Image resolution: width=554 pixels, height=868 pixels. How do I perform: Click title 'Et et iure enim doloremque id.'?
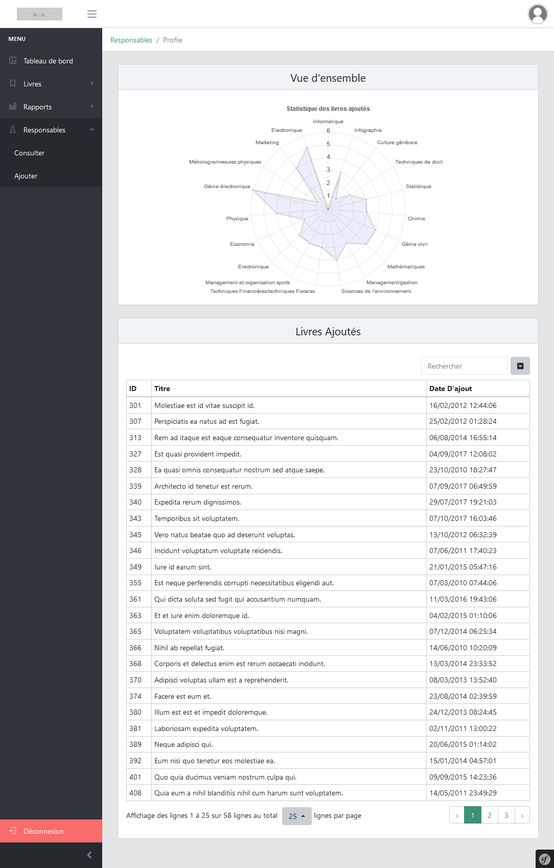coord(202,615)
